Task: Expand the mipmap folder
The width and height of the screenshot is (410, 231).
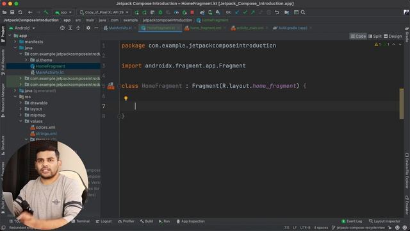Action: tap(20, 115)
